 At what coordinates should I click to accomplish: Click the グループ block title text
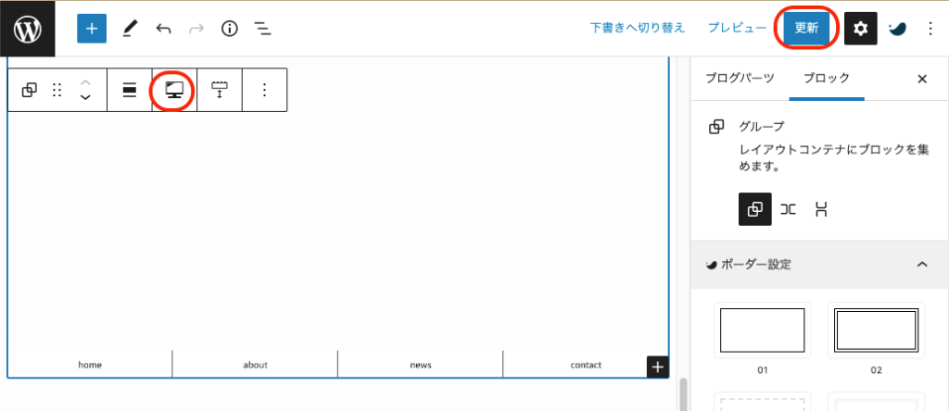762,127
